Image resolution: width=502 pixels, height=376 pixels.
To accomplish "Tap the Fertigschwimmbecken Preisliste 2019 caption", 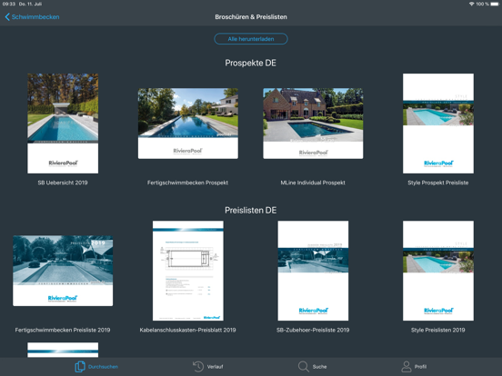I will (63, 330).
